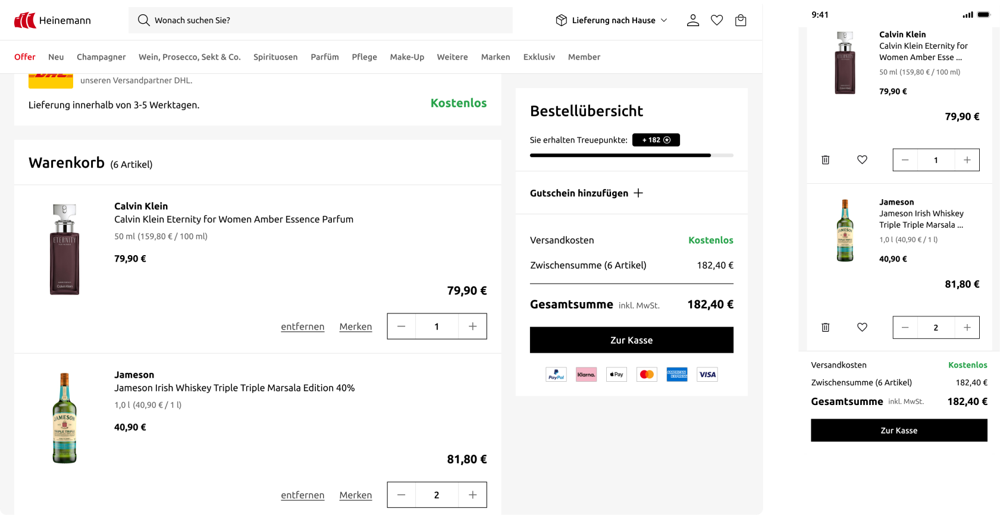Open the Pflege category
Screen dimensions: 1000x515
(365, 57)
